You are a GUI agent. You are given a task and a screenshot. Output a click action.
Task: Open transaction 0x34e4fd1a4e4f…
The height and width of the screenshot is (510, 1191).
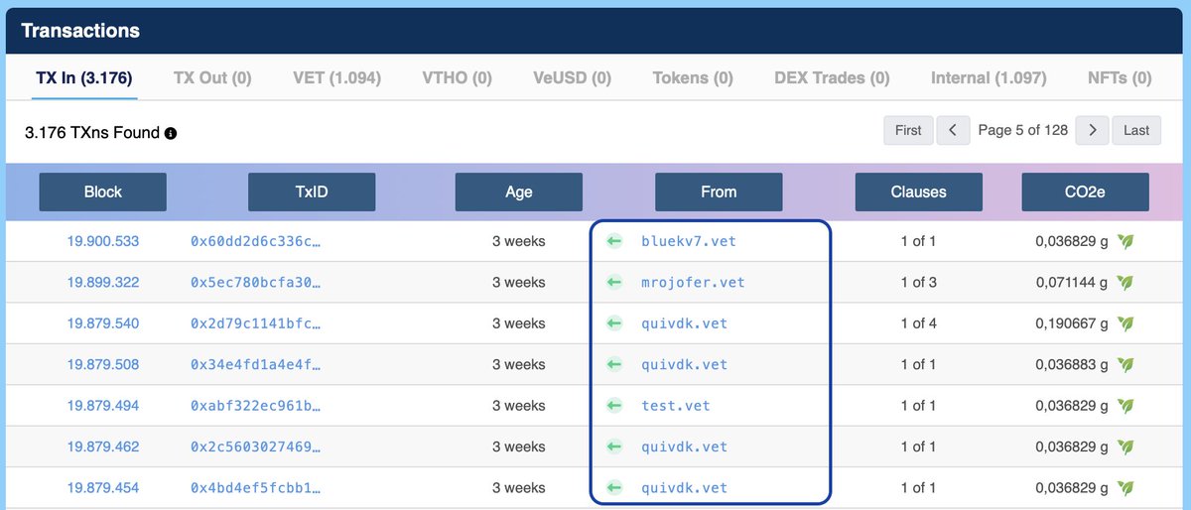pyautogui.click(x=256, y=364)
